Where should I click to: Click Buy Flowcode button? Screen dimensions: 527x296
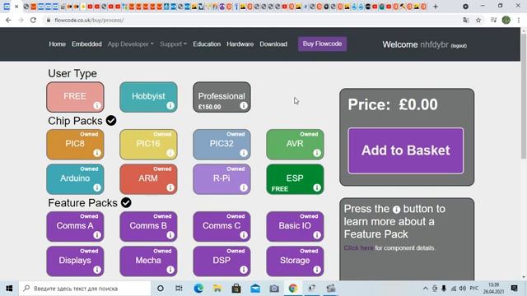(322, 44)
